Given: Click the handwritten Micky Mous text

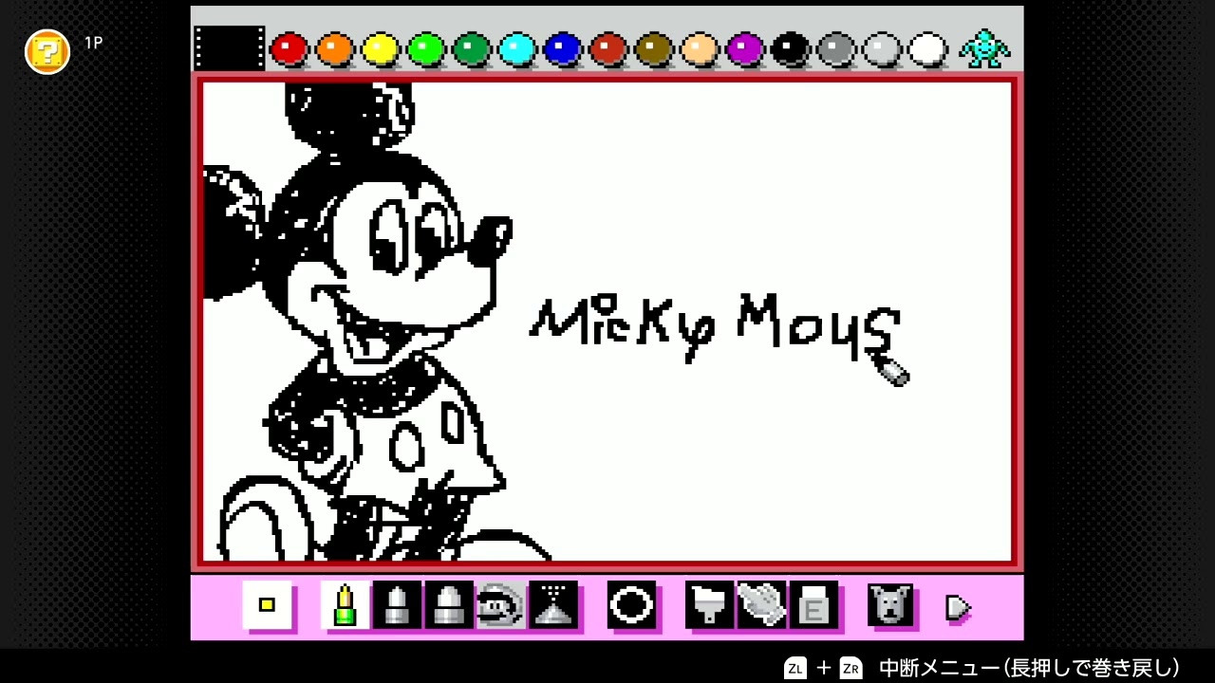Looking at the screenshot, I should (715, 327).
